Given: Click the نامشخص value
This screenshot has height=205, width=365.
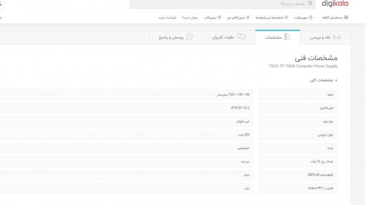Looking at the screenshot, I should [x=244, y=148].
